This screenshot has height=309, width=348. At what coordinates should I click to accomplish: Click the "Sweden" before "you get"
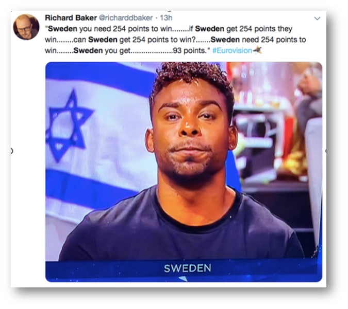[x=88, y=50]
